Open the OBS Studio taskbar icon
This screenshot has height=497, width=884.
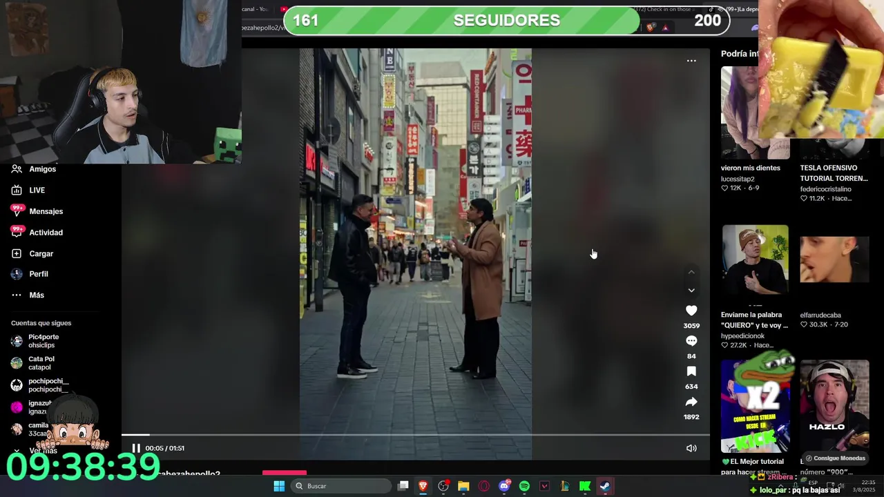(443, 486)
